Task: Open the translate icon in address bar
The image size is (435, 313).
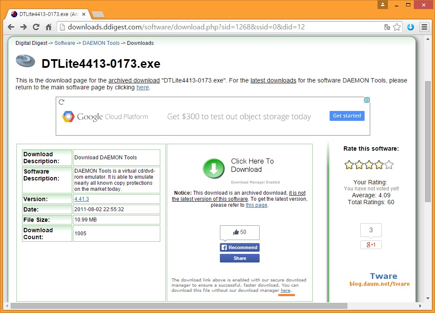Action: (387, 27)
